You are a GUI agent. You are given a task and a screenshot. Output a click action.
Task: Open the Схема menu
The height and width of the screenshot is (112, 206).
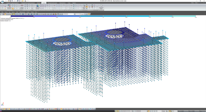pyautogui.click(x=17, y=12)
